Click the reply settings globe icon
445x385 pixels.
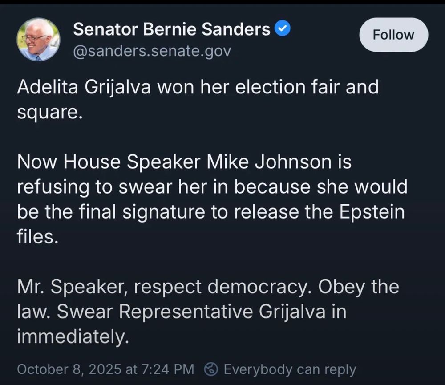(212, 369)
